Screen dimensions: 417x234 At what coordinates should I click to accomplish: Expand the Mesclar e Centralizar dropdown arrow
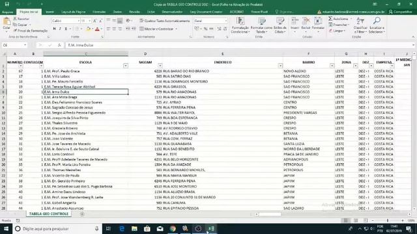point(177,29)
